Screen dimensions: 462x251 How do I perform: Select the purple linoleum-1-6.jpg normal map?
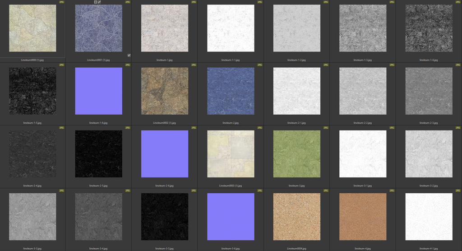coord(98,91)
